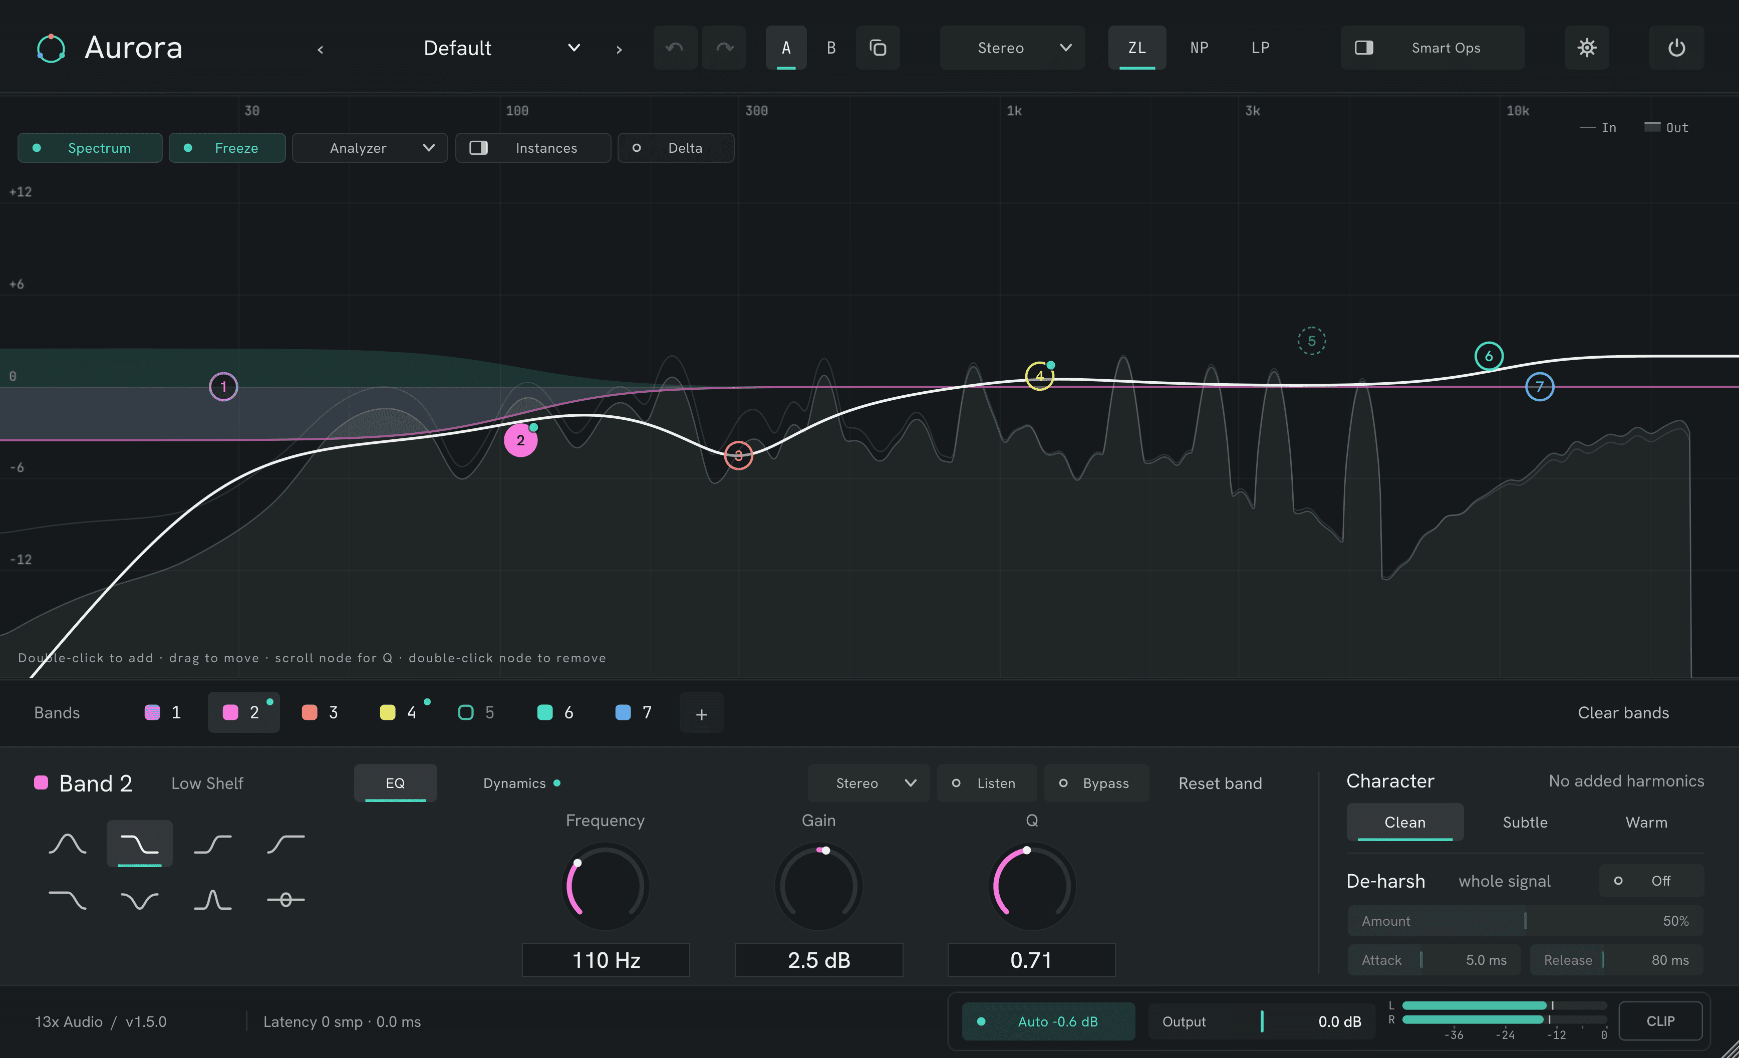This screenshot has width=1739, height=1058.
Task: Toggle the Spectrum display
Action: click(x=90, y=147)
